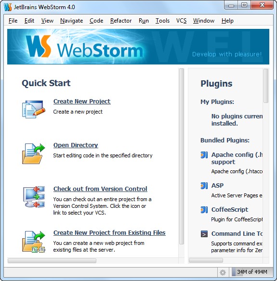Click the Create New Project icon
The image size is (277, 281).
pos(34,109)
